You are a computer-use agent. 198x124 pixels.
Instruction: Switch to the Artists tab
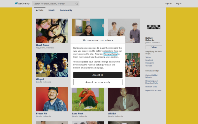coord(40,10)
